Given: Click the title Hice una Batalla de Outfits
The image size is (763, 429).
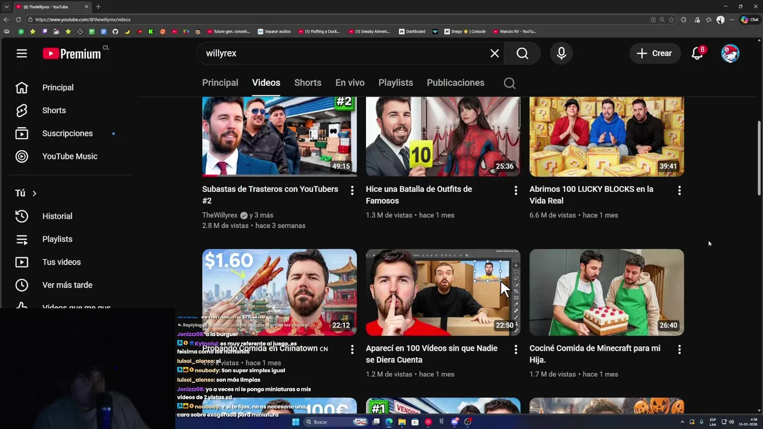Looking at the screenshot, I should tap(419, 195).
